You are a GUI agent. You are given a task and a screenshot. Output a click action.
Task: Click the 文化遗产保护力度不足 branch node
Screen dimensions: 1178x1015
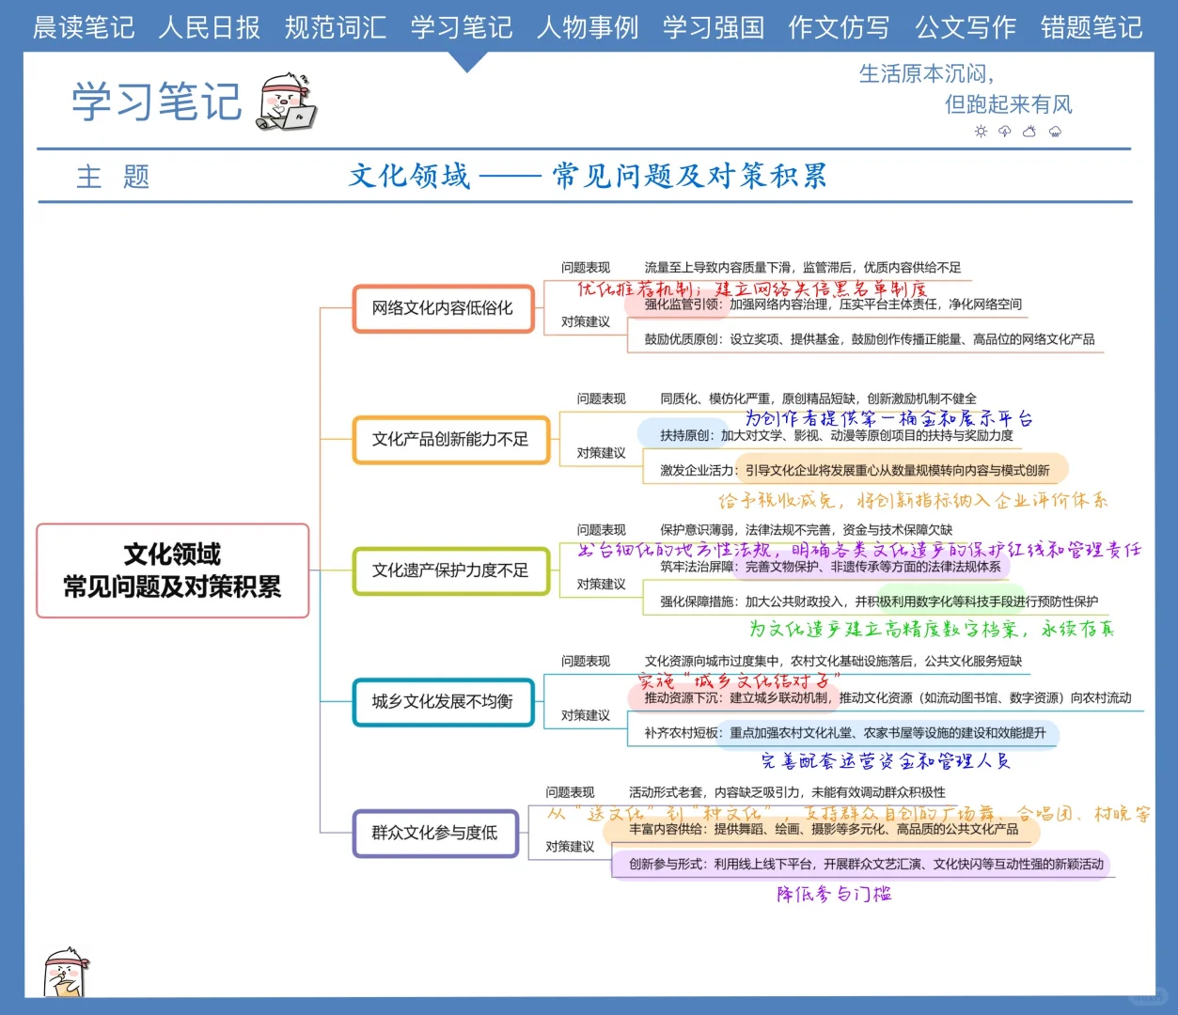coord(450,570)
